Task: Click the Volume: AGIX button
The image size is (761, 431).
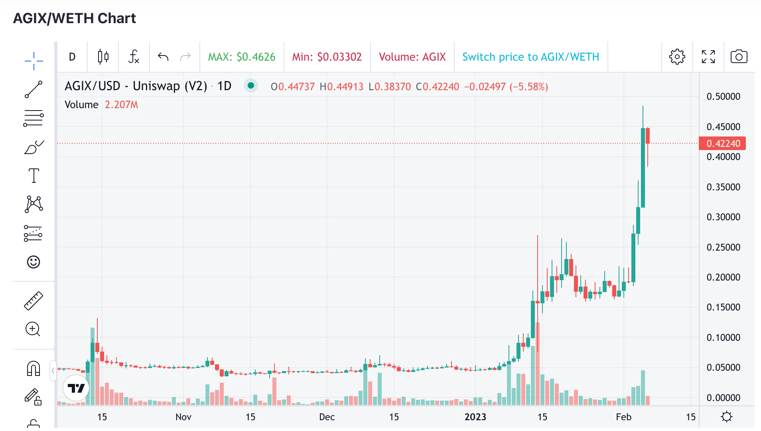Action: [x=412, y=57]
